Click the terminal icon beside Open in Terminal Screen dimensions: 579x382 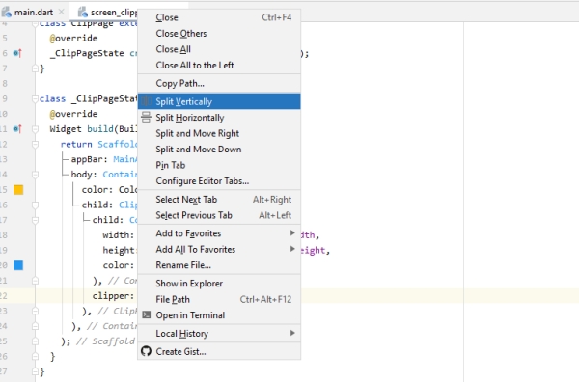[x=147, y=314]
